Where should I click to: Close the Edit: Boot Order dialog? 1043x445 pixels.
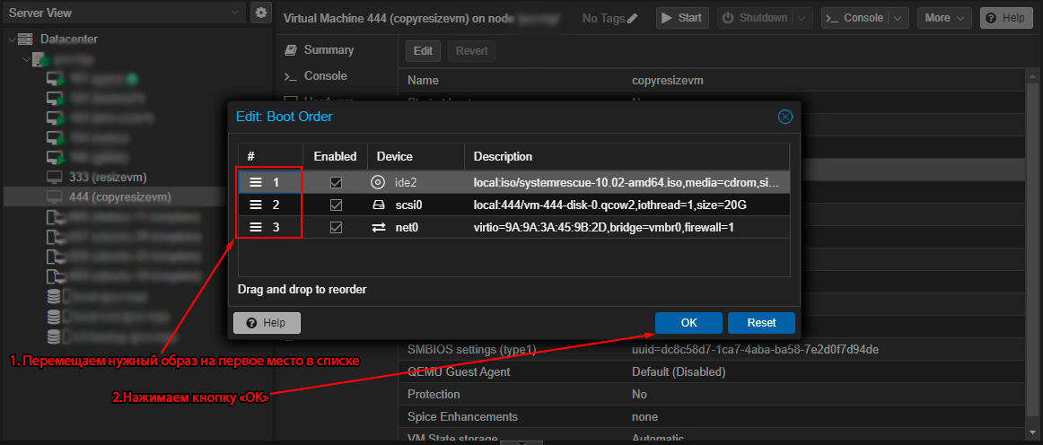click(x=784, y=117)
